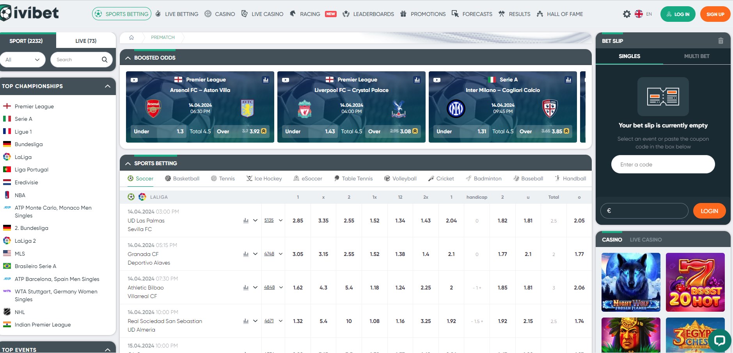Select the SPORT (2232) tab

tap(26, 41)
